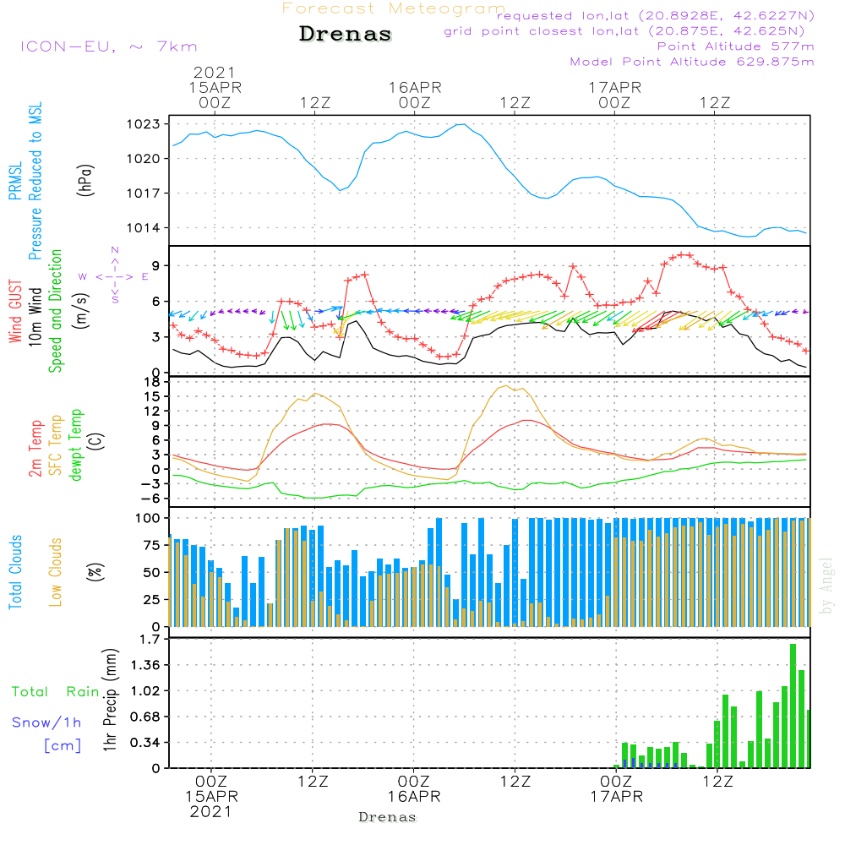This screenshot has width=845, height=845.
Task: Click the 15 temperature axis value
Action: click(x=152, y=396)
